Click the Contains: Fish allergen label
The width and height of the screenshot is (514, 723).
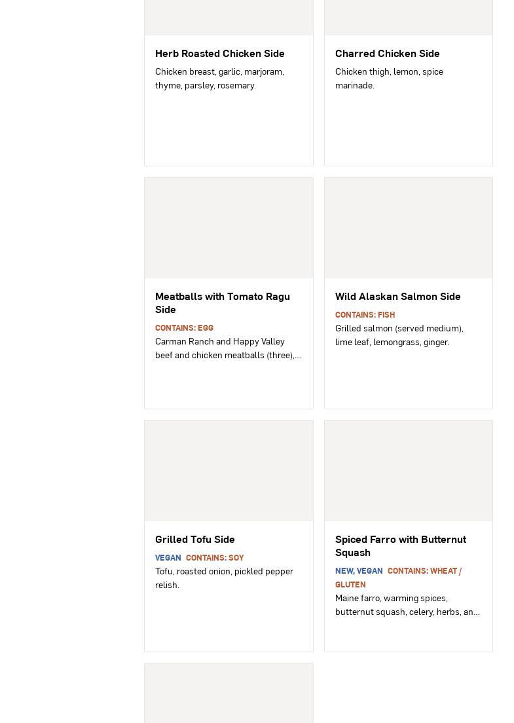pos(365,315)
